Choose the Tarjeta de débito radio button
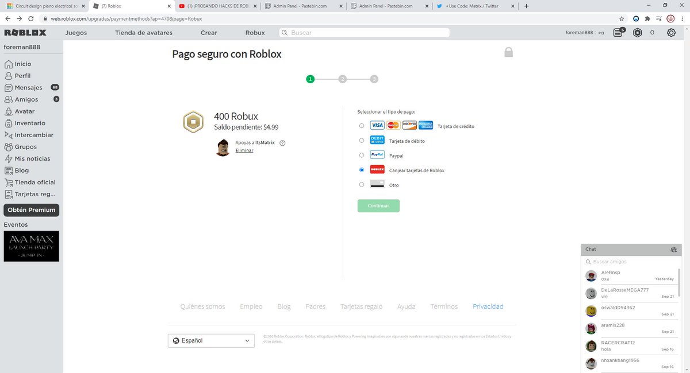690x373 pixels. click(x=362, y=140)
